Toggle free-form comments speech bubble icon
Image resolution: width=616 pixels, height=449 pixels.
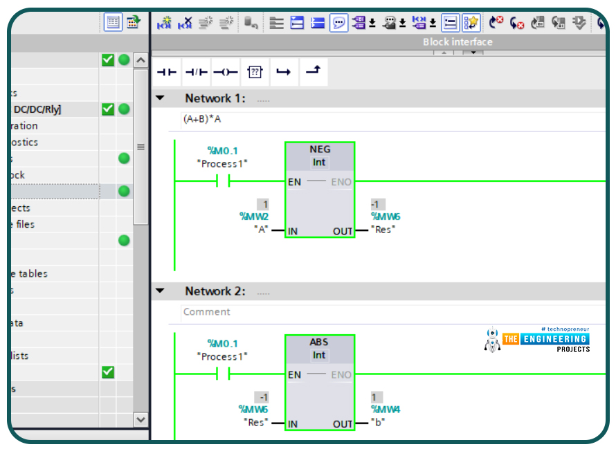pos(338,23)
